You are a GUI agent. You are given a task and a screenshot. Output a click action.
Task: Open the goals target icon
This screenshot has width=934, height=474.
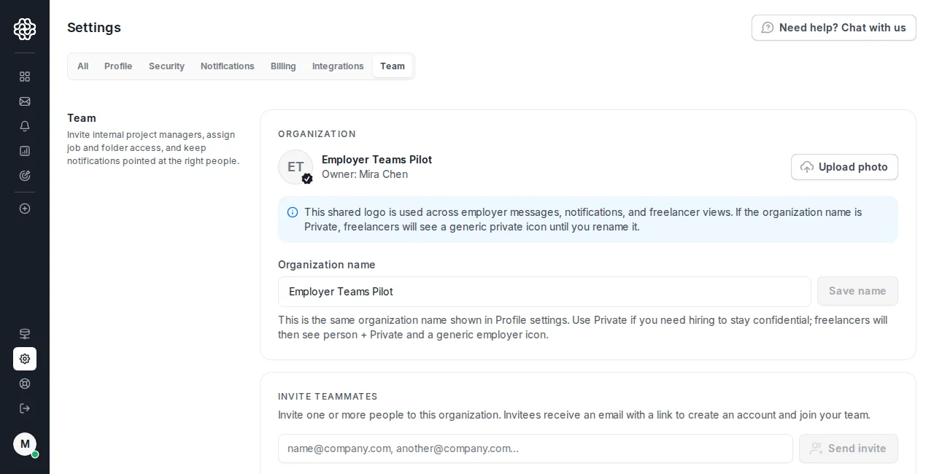25,176
